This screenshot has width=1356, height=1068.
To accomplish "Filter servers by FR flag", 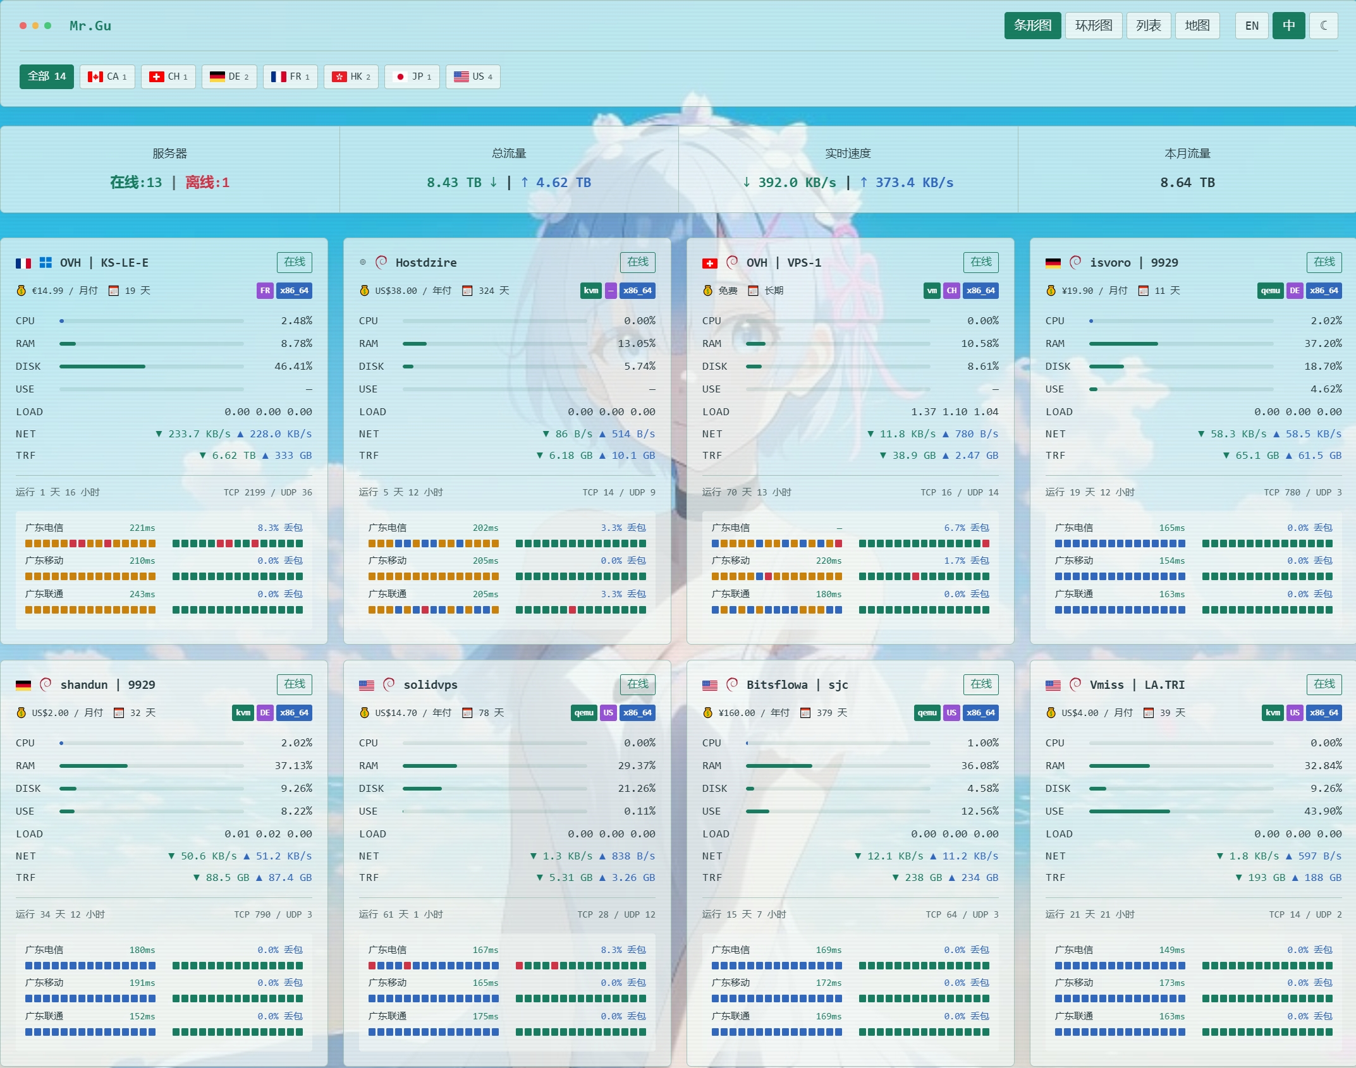I will (x=290, y=76).
